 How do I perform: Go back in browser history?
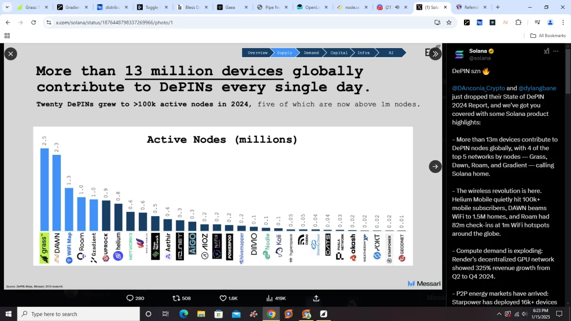[8, 22]
